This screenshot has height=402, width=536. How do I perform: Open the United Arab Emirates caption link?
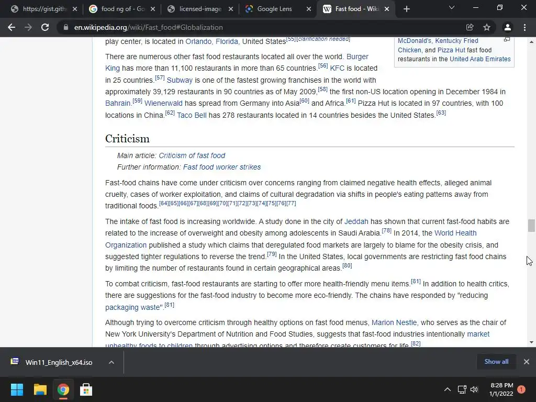(x=480, y=59)
